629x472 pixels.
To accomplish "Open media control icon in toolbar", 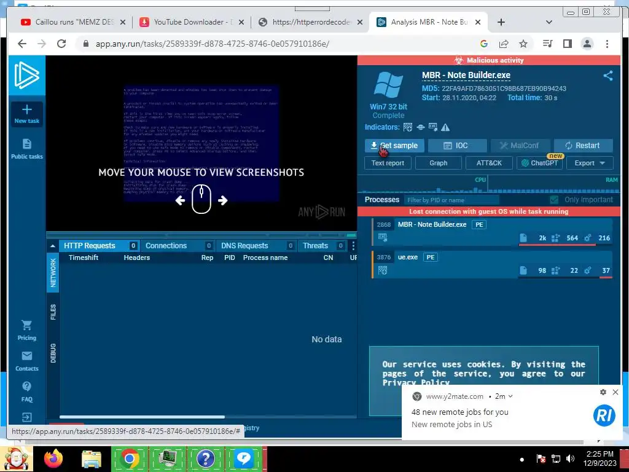I will [547, 44].
